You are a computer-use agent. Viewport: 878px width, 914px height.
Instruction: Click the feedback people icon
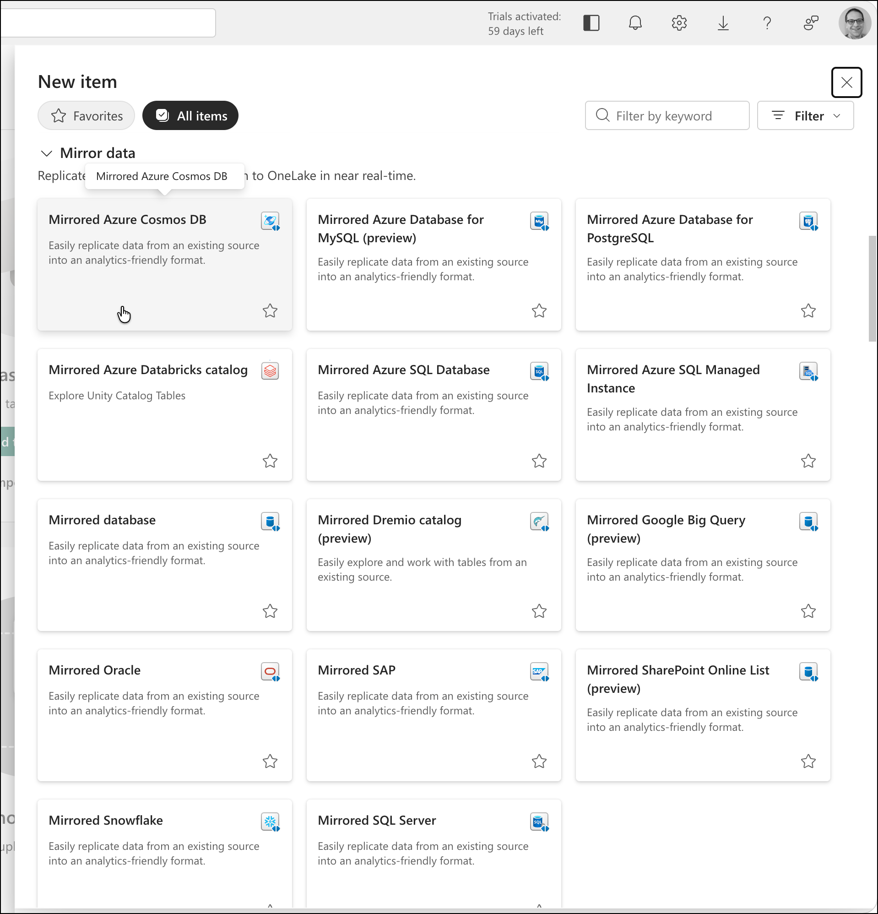tap(811, 23)
